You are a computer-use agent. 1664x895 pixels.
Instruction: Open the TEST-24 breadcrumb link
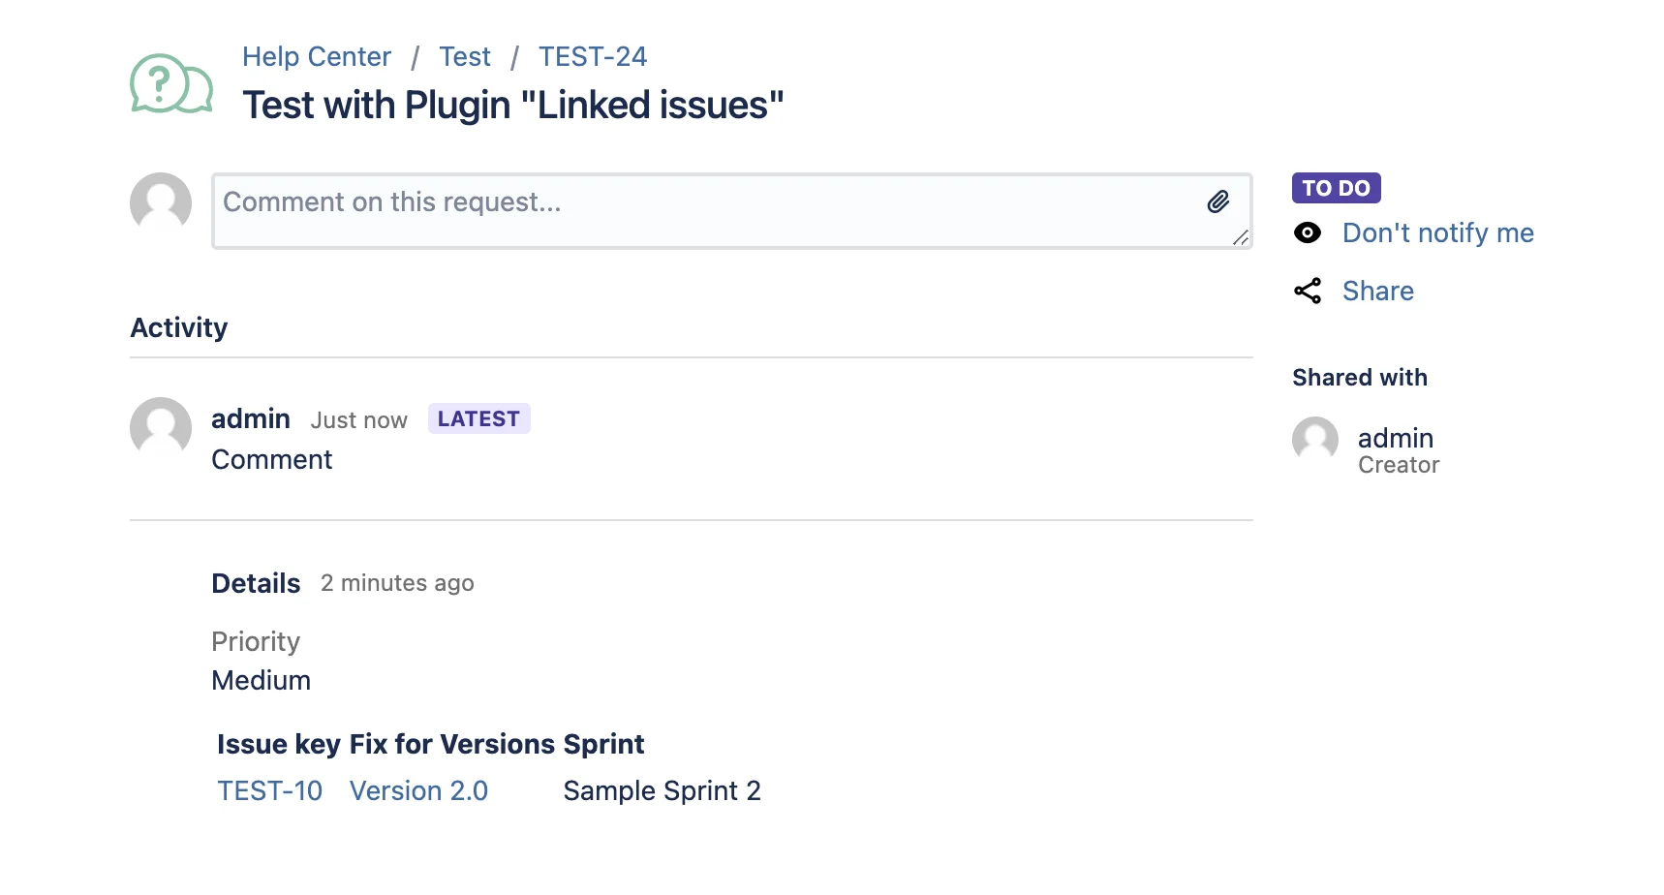tap(593, 57)
